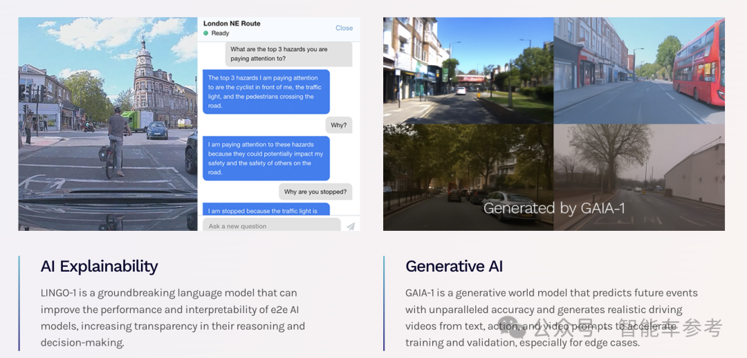
Task: Open the 'Generative AI' heading
Action: [x=454, y=266]
